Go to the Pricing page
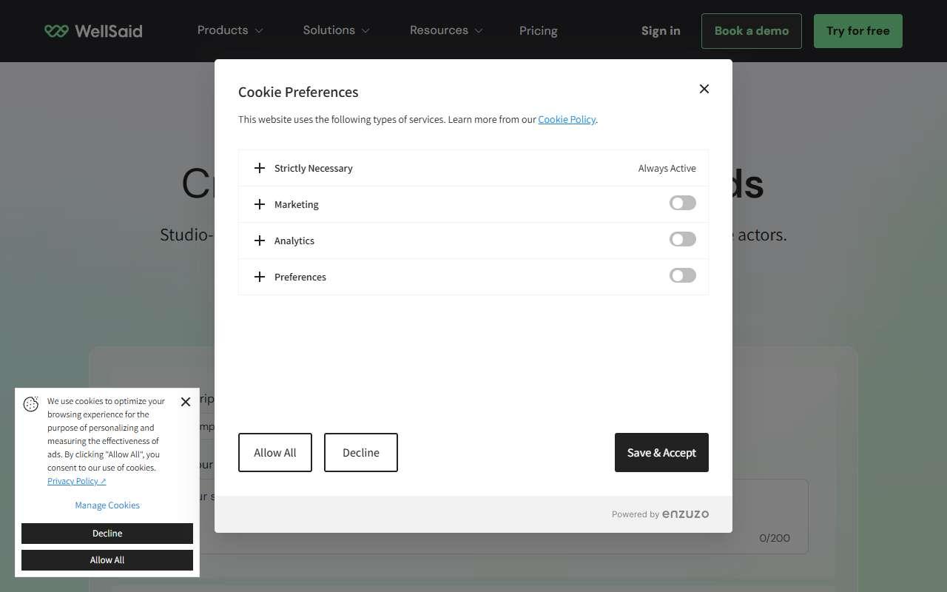This screenshot has height=592, width=947. pos(539,31)
